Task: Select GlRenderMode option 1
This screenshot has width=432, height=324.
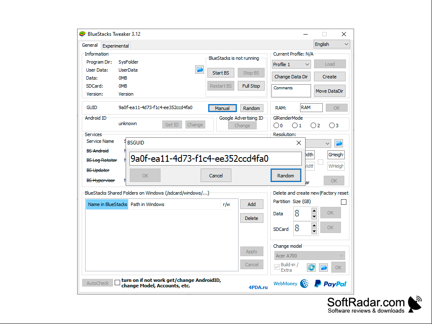Action: coord(295,126)
